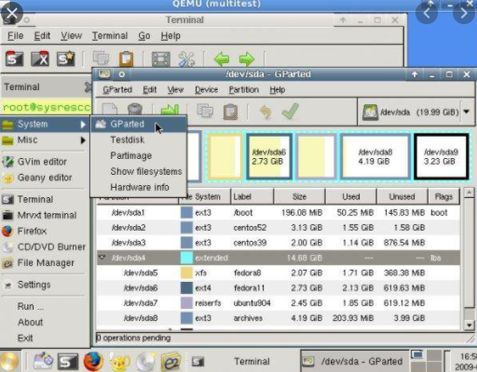Screen dimensions: 477x372
Task: Open Settings from the application menu
Action: pyautogui.click(x=44, y=285)
